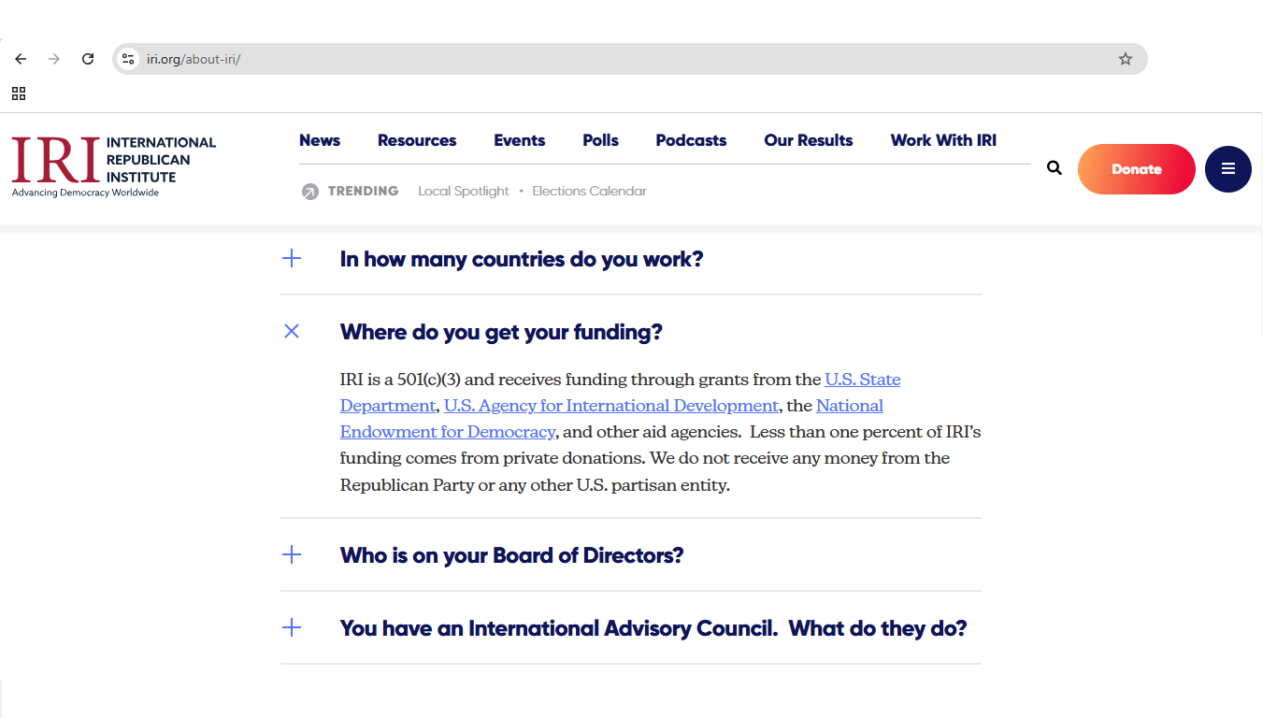Click the search magnifier icon

pos(1054,168)
